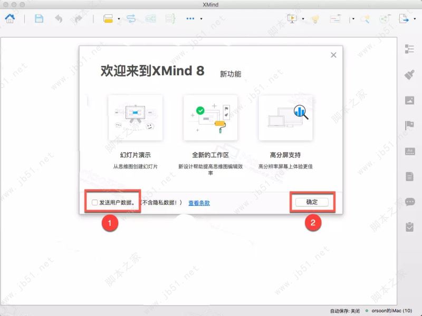The width and height of the screenshot is (422, 316).
Task: Select the 幻灯片演示 title text
Action: pyautogui.click(x=136, y=155)
